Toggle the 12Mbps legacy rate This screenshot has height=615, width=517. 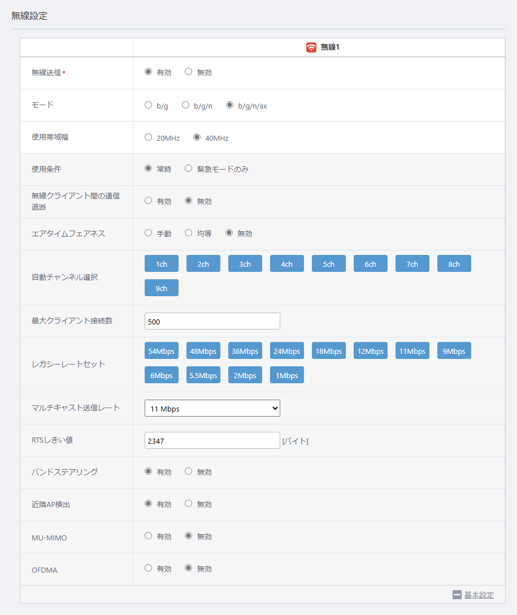pyautogui.click(x=371, y=350)
